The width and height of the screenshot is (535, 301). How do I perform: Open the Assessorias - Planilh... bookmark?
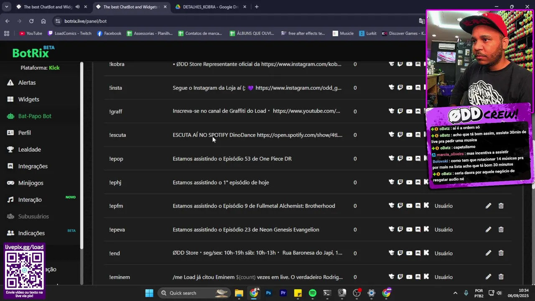[x=150, y=33]
